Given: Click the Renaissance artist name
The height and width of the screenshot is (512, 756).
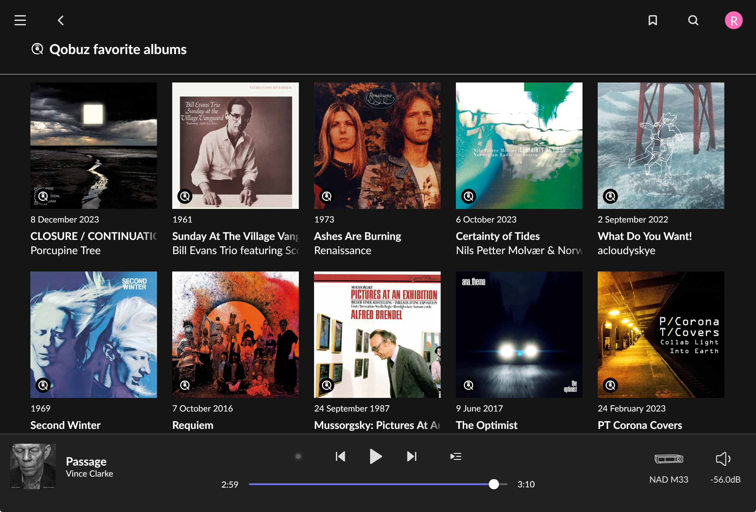Looking at the screenshot, I should click(343, 250).
